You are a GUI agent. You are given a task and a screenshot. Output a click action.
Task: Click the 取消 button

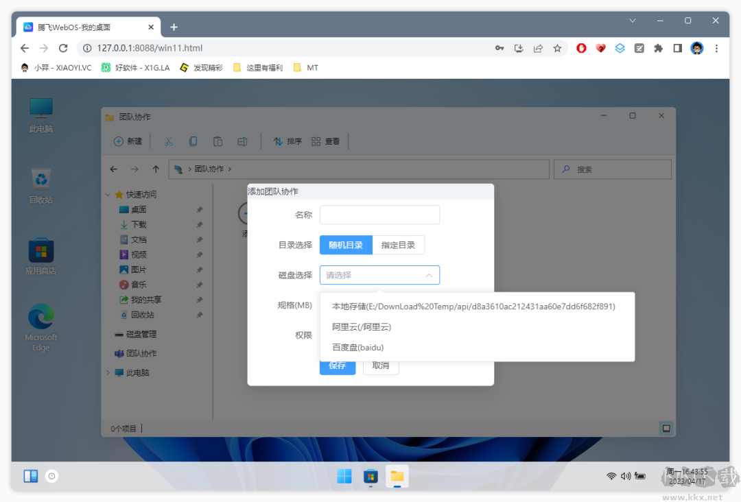381,366
